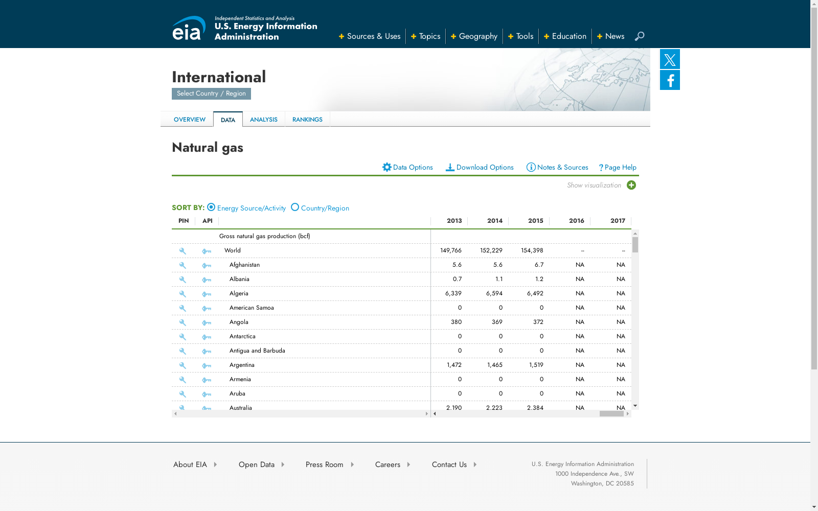The width and height of the screenshot is (818, 511).
Task: Open API key for Antigua and Barbuda row
Action: pos(207,351)
